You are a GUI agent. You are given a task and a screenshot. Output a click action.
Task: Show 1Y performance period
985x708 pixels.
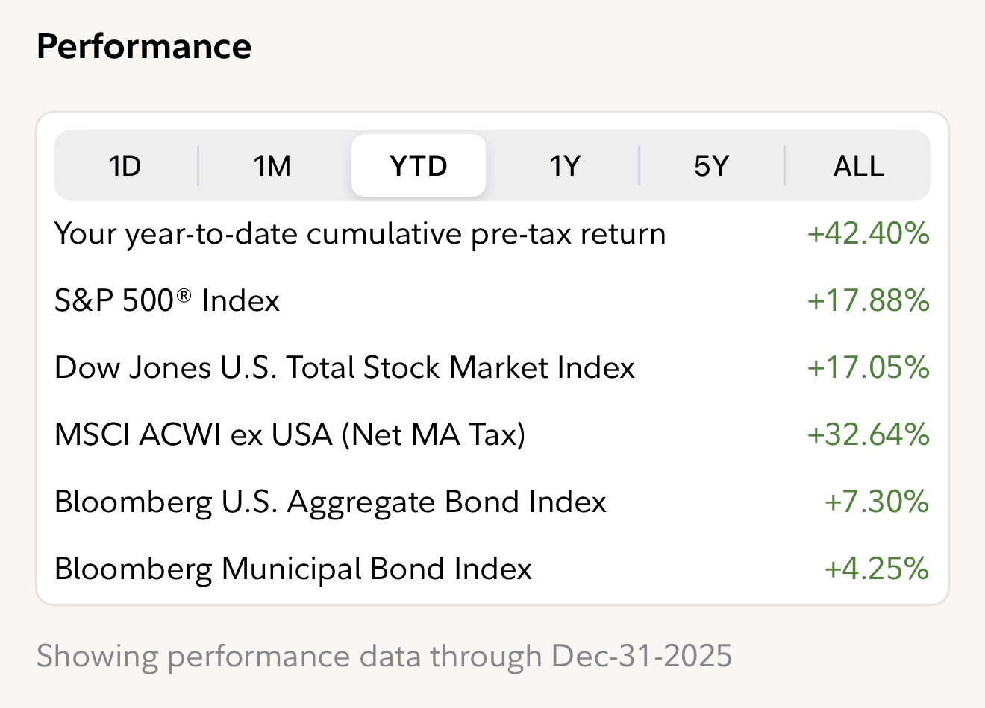click(565, 165)
